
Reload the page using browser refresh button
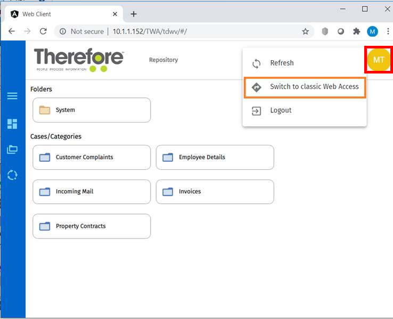(44, 31)
